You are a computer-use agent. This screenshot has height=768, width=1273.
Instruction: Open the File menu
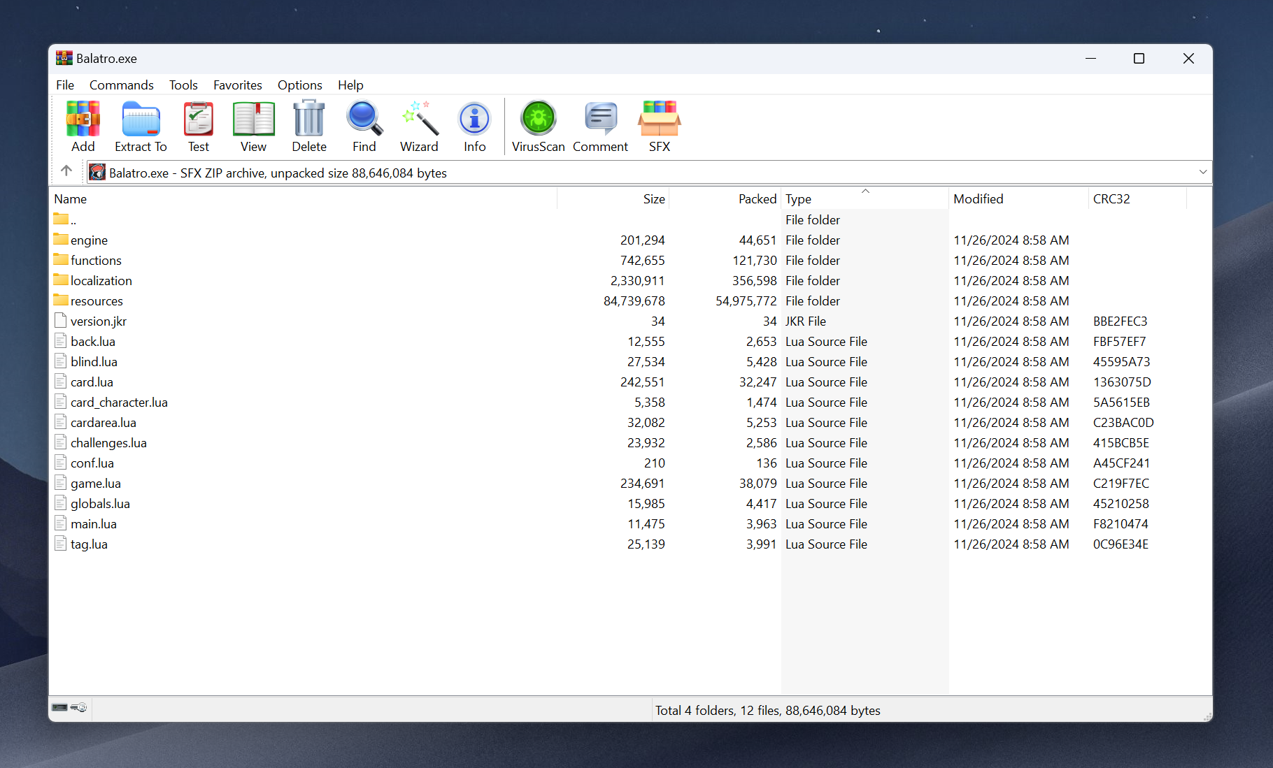[x=65, y=85]
